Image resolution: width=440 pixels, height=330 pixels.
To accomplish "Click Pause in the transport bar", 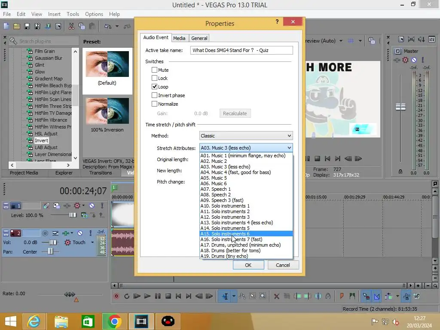I will point(158,296).
